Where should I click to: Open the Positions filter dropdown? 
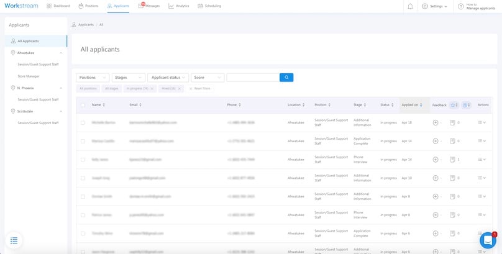click(x=93, y=78)
